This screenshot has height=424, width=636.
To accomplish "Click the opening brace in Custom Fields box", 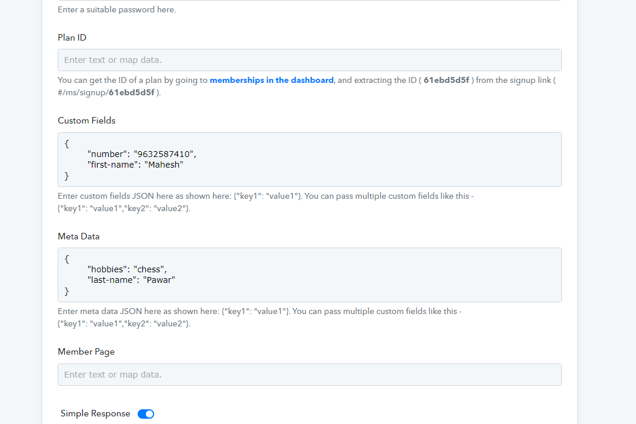I will [67, 143].
